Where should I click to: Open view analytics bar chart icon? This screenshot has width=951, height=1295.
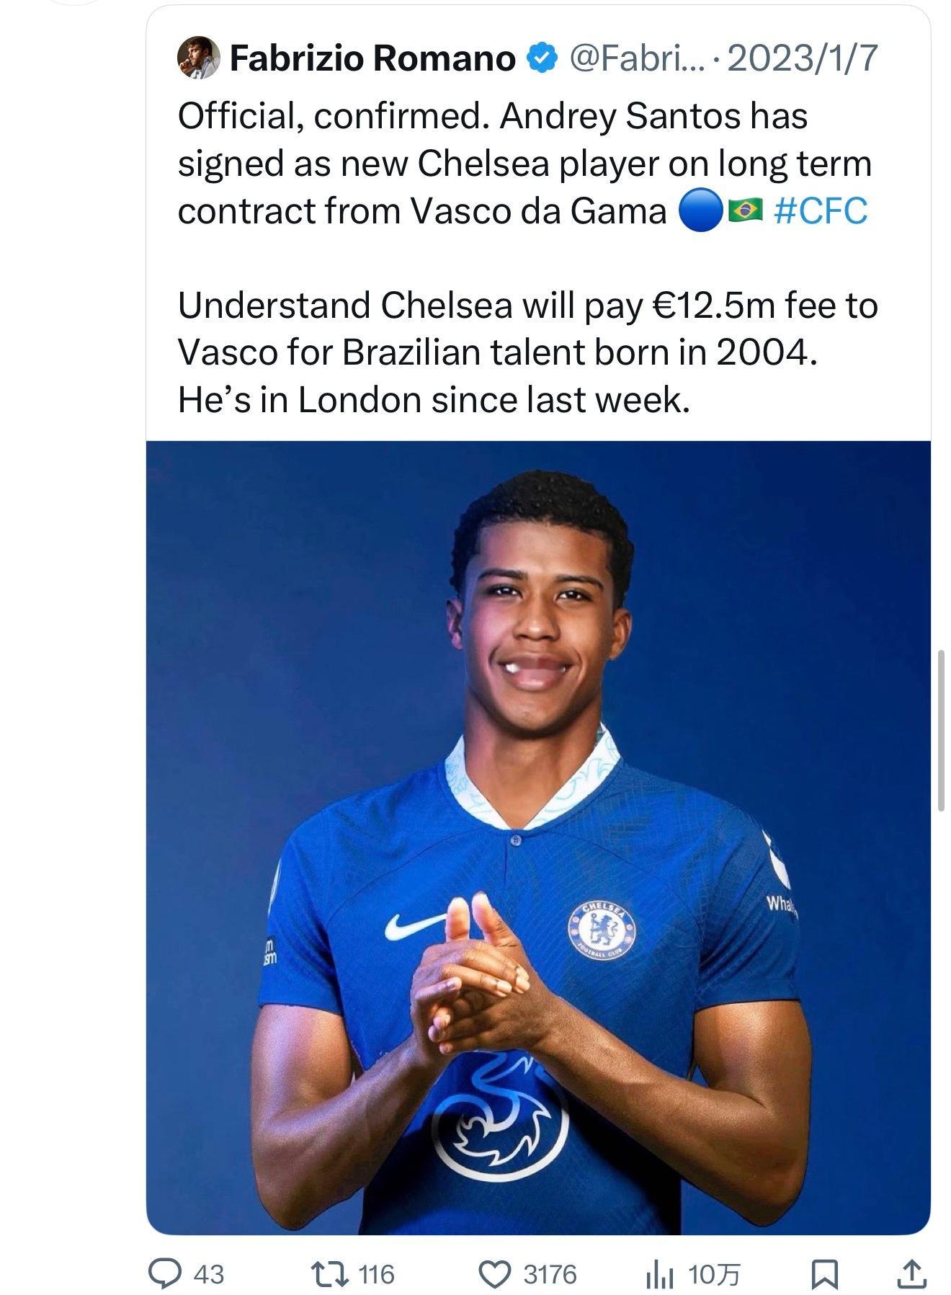(658, 1273)
